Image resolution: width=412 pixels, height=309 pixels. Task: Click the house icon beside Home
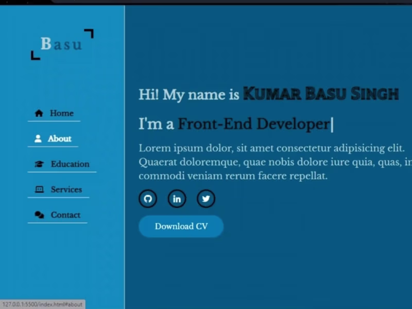tap(39, 113)
